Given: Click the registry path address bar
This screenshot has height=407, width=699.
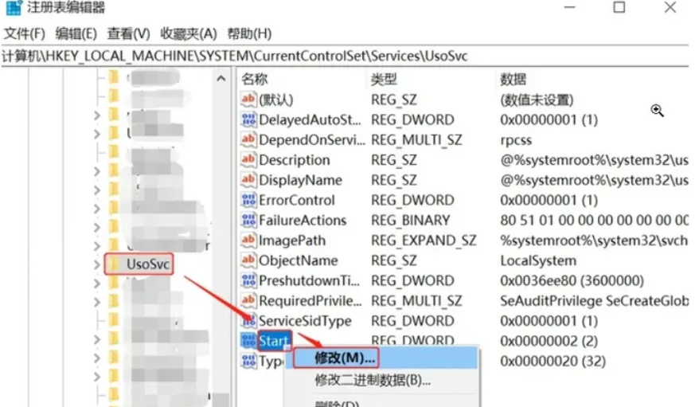Looking at the screenshot, I should point(345,57).
